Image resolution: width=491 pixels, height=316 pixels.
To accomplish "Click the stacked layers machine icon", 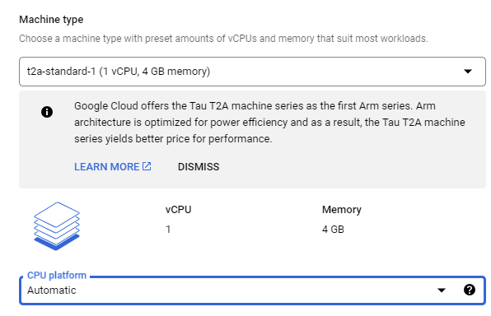I will click(x=57, y=226).
